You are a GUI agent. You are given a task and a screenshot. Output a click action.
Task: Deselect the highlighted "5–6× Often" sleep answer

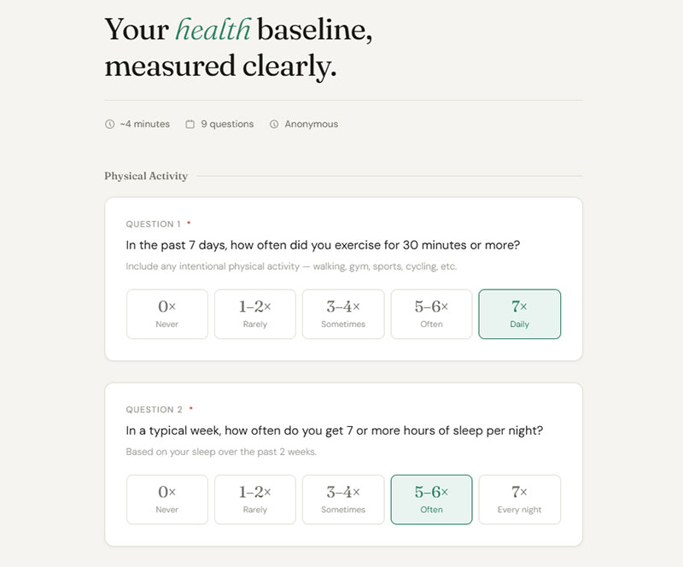coord(431,500)
